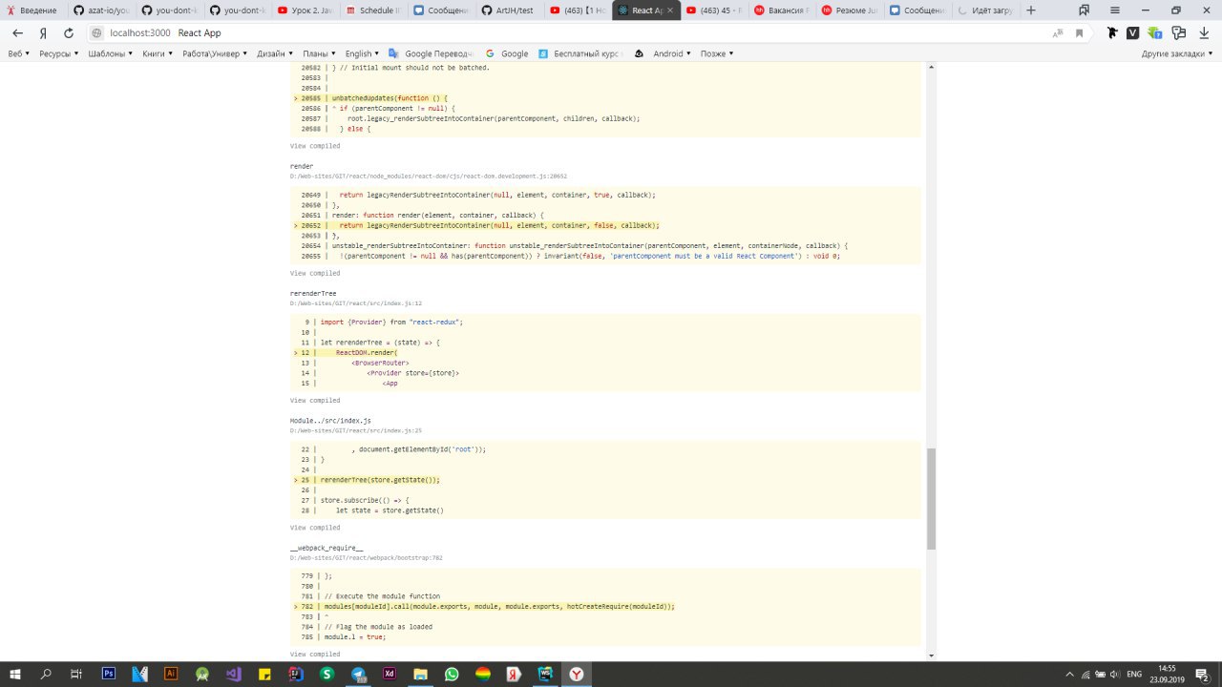Click 'View compiled' under the render block

[x=315, y=274]
